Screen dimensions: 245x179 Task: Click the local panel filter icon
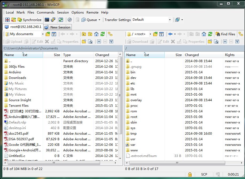point(54,34)
